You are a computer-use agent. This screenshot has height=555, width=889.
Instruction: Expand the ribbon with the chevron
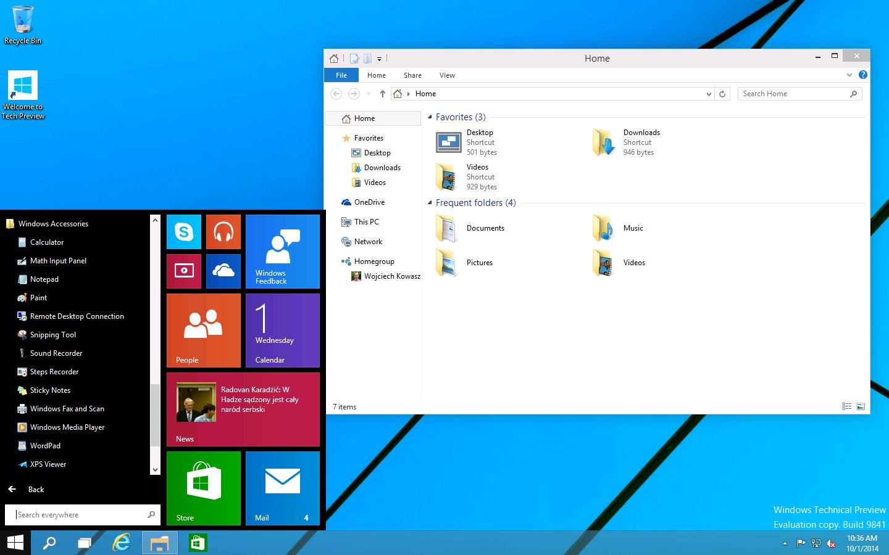tap(849, 75)
